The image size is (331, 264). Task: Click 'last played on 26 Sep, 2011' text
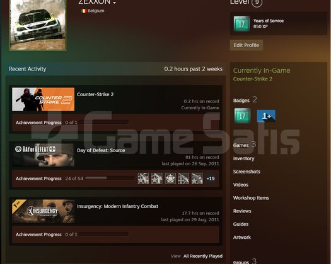coord(190,163)
